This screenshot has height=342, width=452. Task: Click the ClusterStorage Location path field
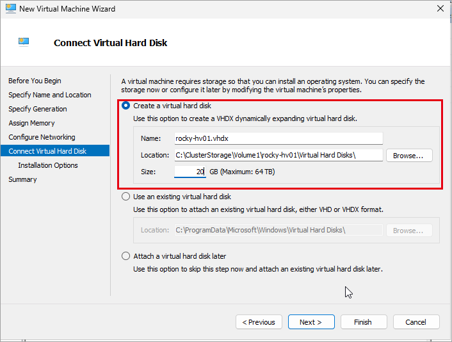point(278,155)
